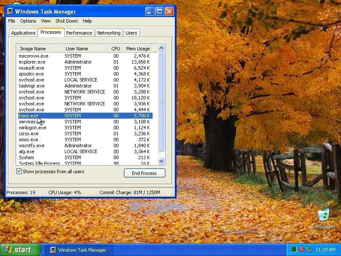Select the spoolsv.exe process
The height and width of the screenshot is (256, 341).
[x=85, y=74]
